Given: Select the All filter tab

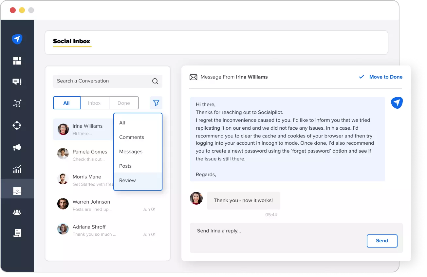Looking at the screenshot, I should (x=66, y=102).
